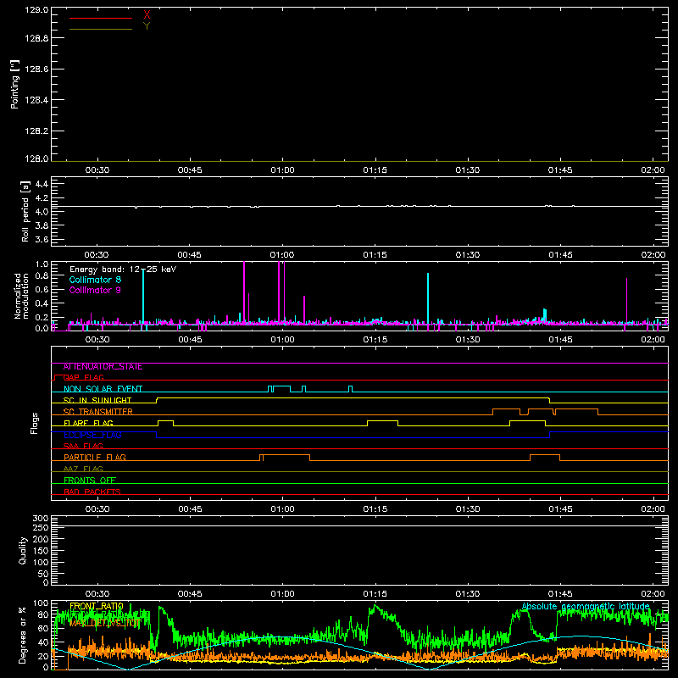
Task: Click the red X legend label
Action: pyautogui.click(x=147, y=15)
